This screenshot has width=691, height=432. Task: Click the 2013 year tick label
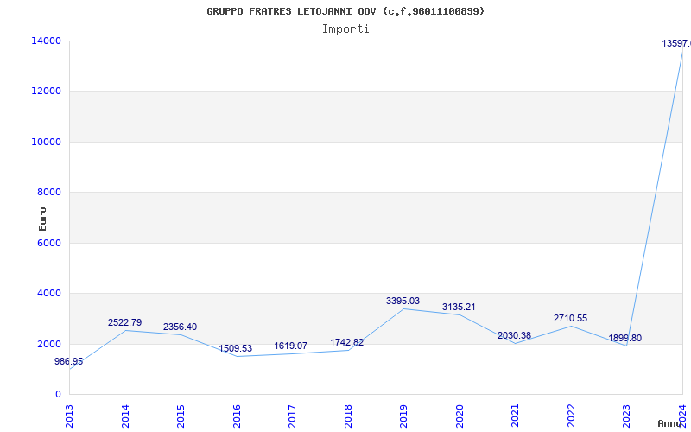[70, 416]
